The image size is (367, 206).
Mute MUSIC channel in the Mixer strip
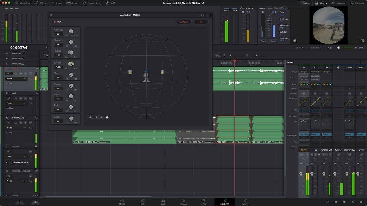click(307, 154)
